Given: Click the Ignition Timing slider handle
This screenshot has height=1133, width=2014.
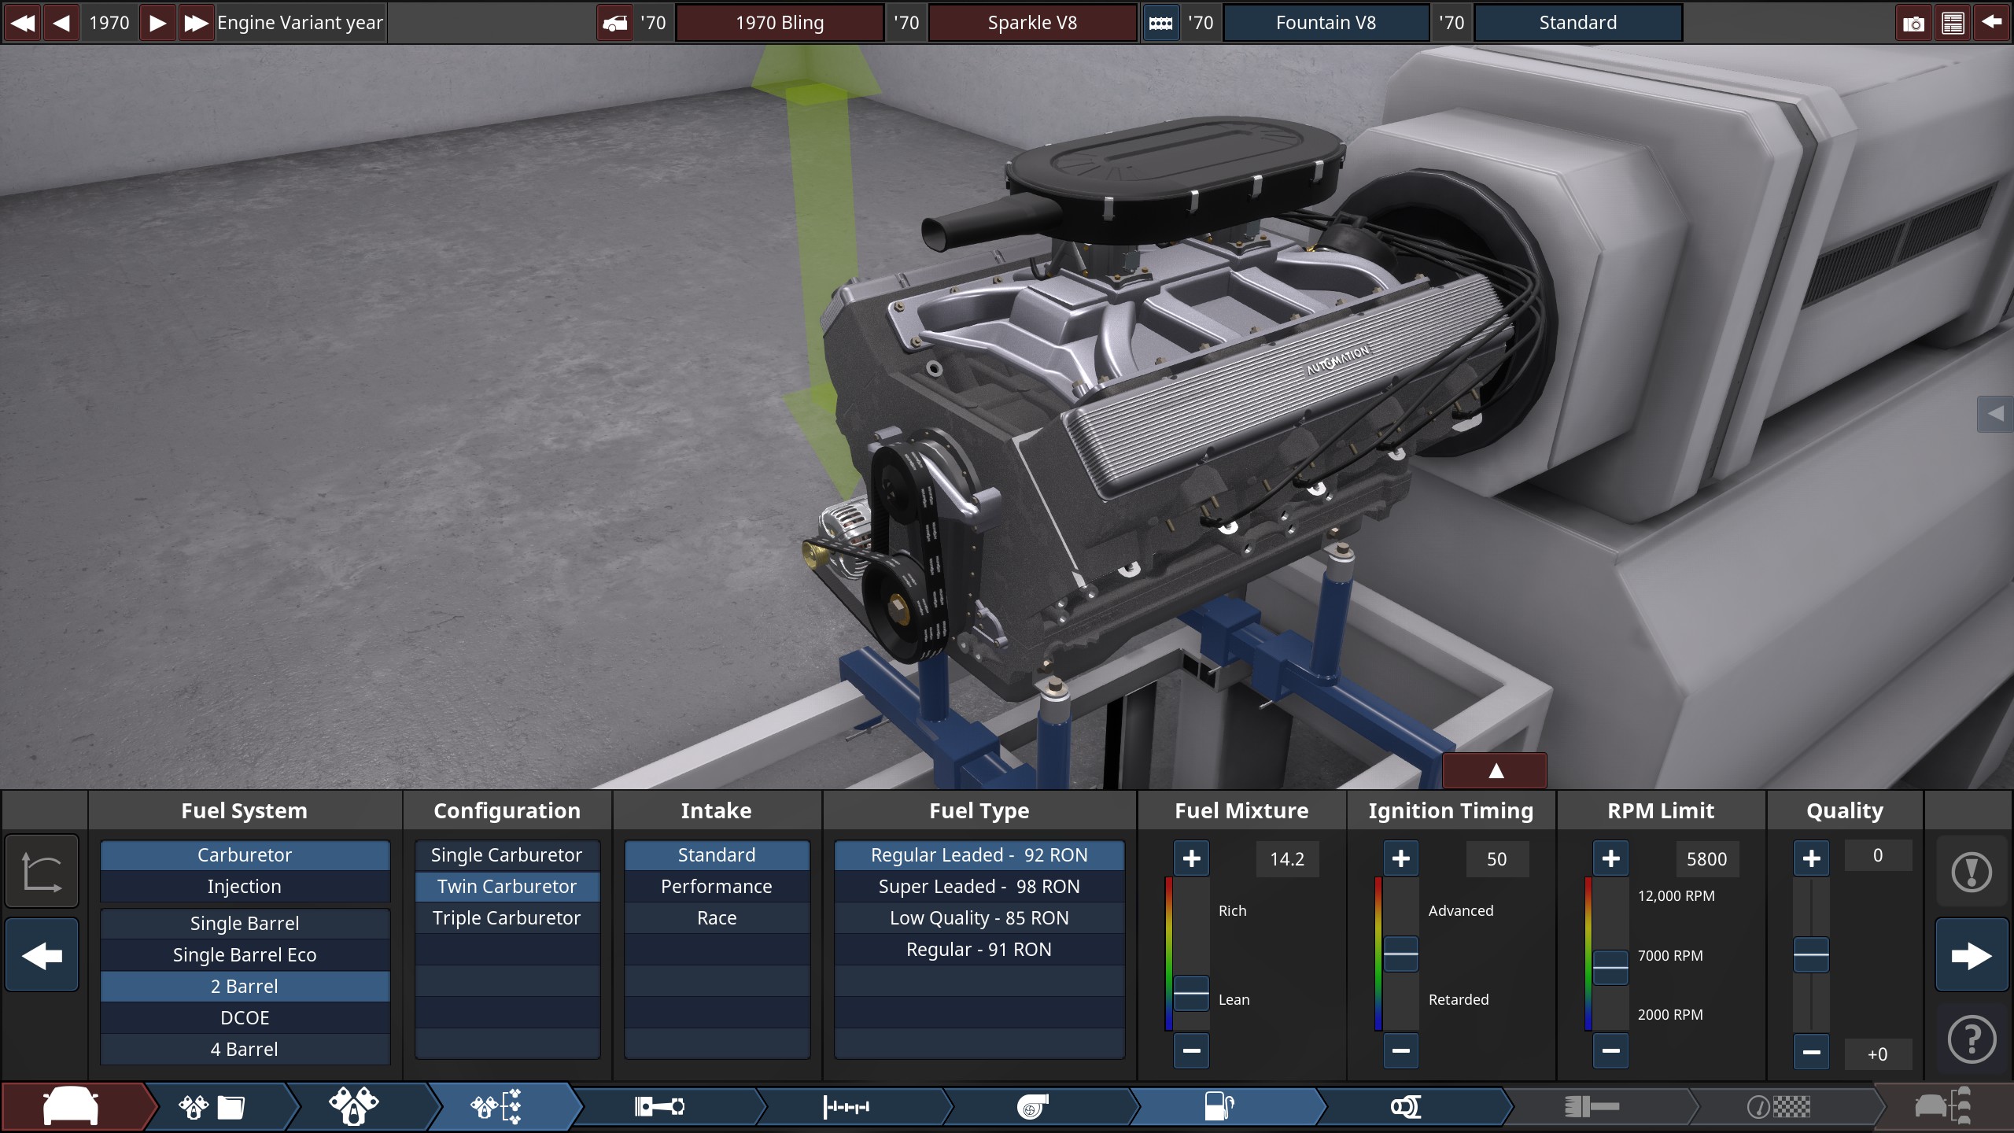Looking at the screenshot, I should click(1401, 954).
